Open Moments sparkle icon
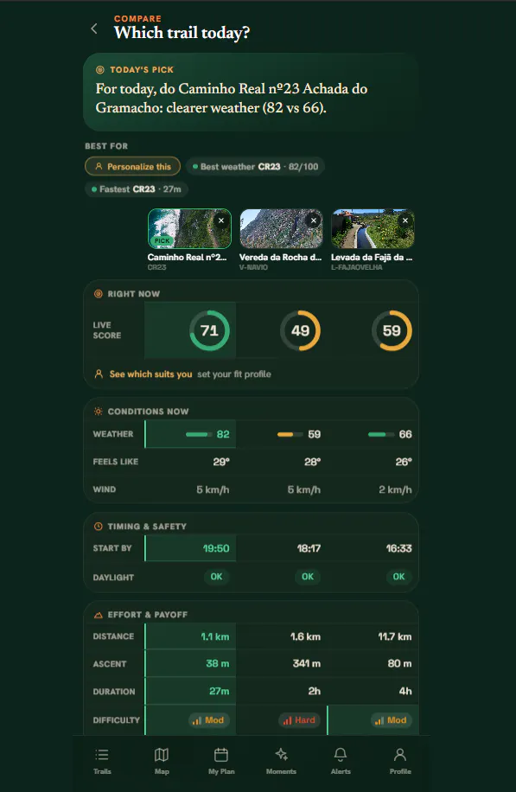Screen dimensions: 516x792 pos(281,755)
